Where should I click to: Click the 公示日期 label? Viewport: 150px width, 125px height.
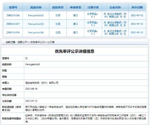pos(7,101)
